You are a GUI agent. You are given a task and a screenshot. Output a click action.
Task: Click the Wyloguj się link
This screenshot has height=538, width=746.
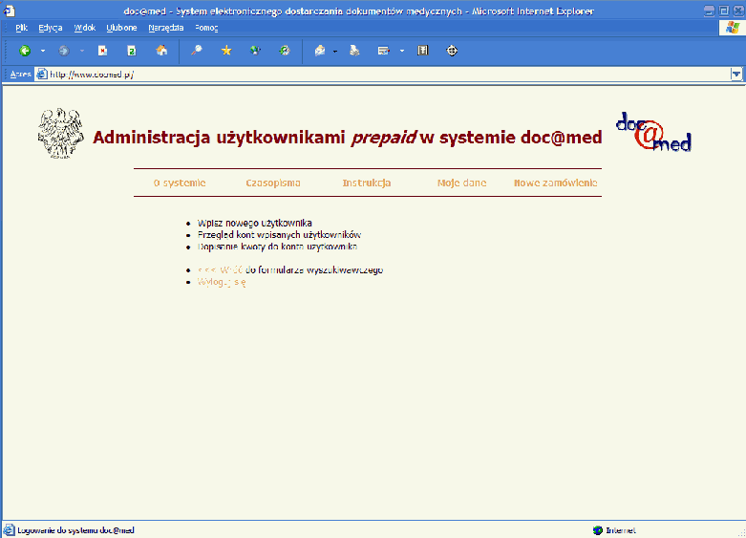222,283
